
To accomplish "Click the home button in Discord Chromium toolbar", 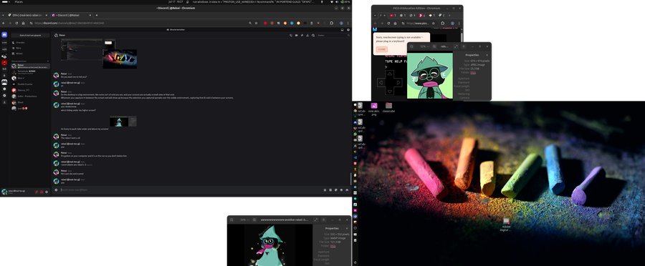I will 23,23.
